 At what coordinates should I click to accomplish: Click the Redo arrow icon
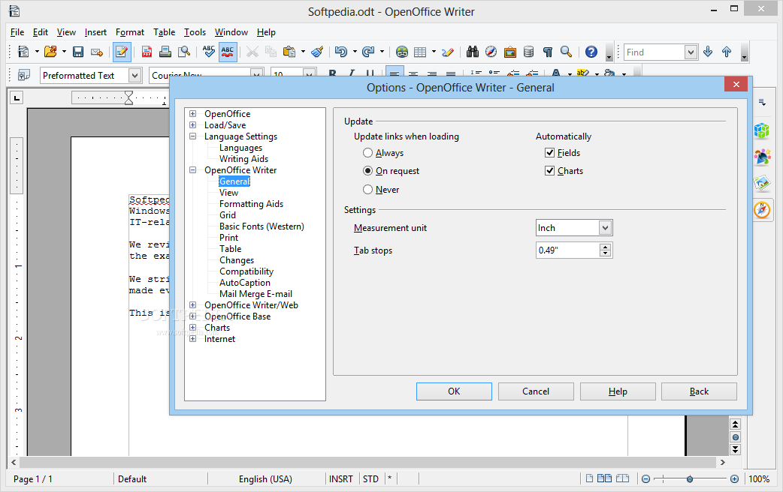click(368, 52)
